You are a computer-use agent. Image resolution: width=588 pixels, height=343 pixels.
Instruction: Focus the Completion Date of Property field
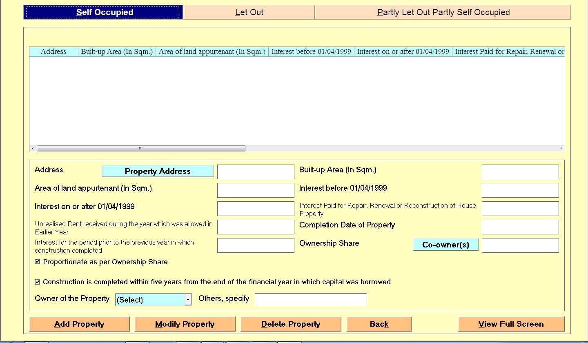pyautogui.click(x=520, y=227)
